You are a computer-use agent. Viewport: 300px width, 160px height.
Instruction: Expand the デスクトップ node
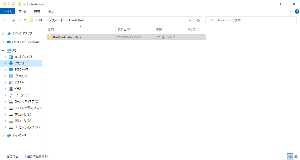tap(5, 70)
